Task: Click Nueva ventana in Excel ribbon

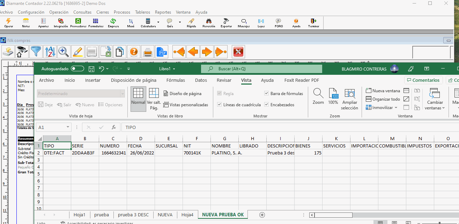Action: click(x=383, y=91)
